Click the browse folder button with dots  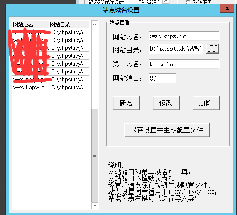213,49
